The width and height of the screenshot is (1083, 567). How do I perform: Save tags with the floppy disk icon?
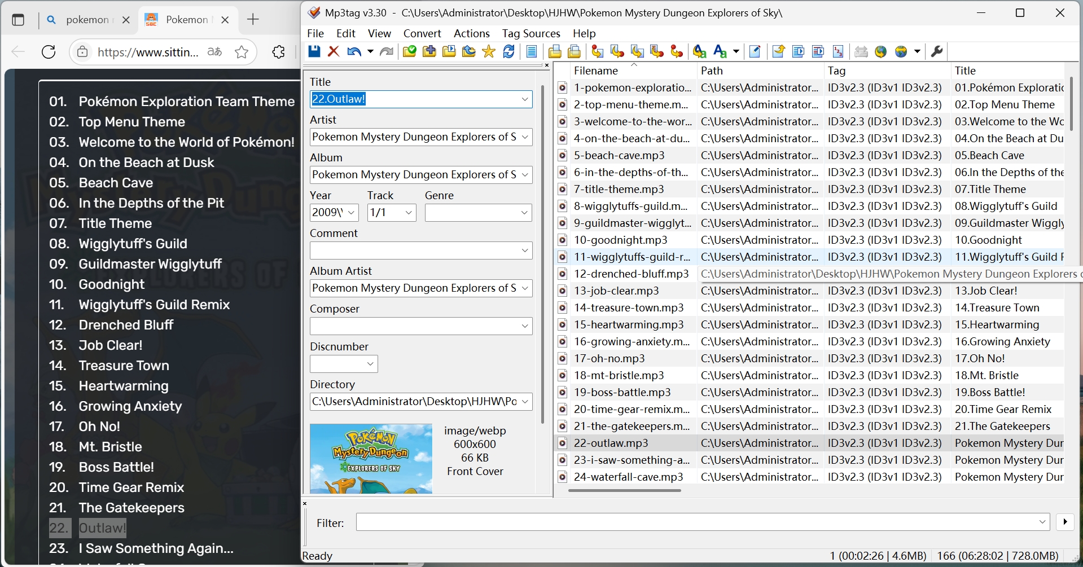click(314, 51)
